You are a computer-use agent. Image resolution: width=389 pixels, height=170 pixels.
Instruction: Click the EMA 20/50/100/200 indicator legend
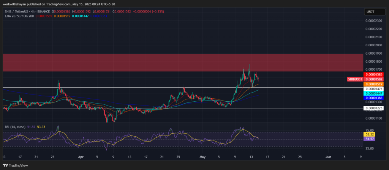(19, 16)
